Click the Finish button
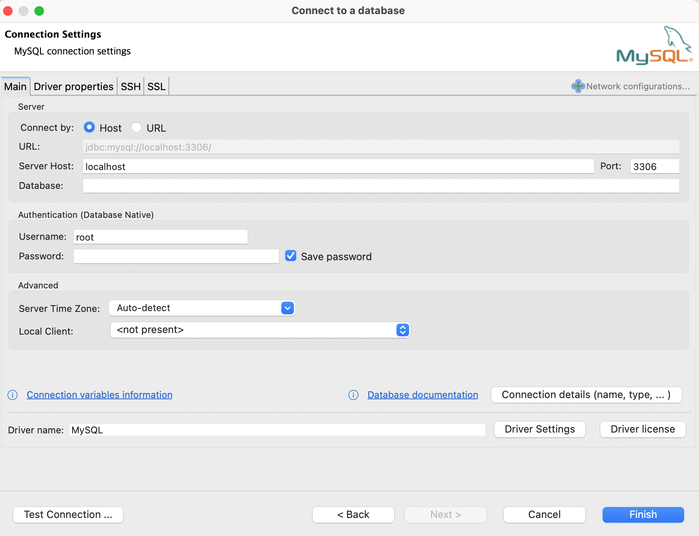The width and height of the screenshot is (699, 536). [643, 515]
